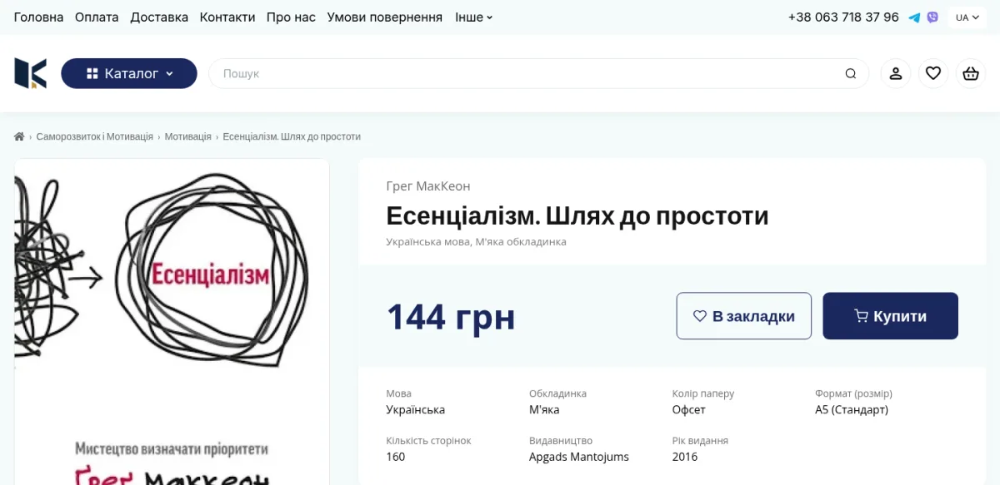1000x485 pixels.
Task: Click the Українська language value
Action: coord(416,410)
